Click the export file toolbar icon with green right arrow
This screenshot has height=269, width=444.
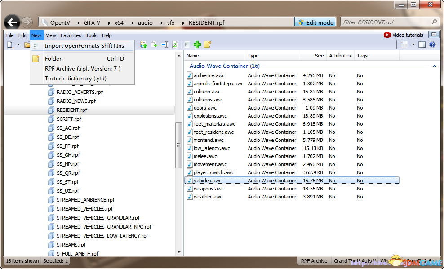154,44
